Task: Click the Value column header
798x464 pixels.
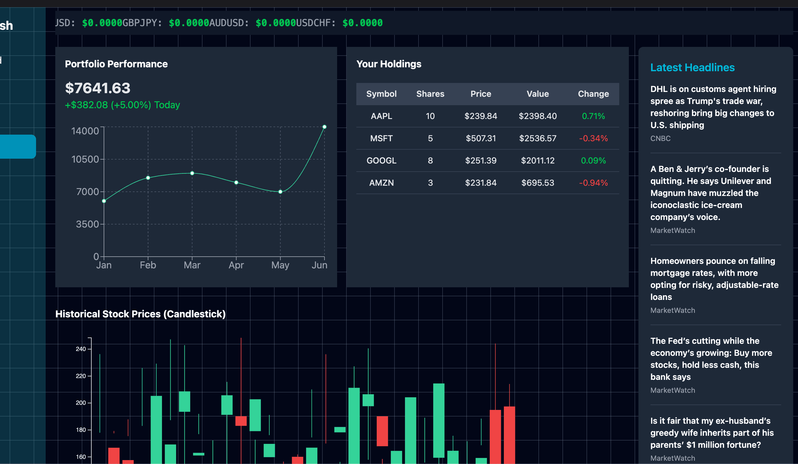Action: (x=538, y=94)
